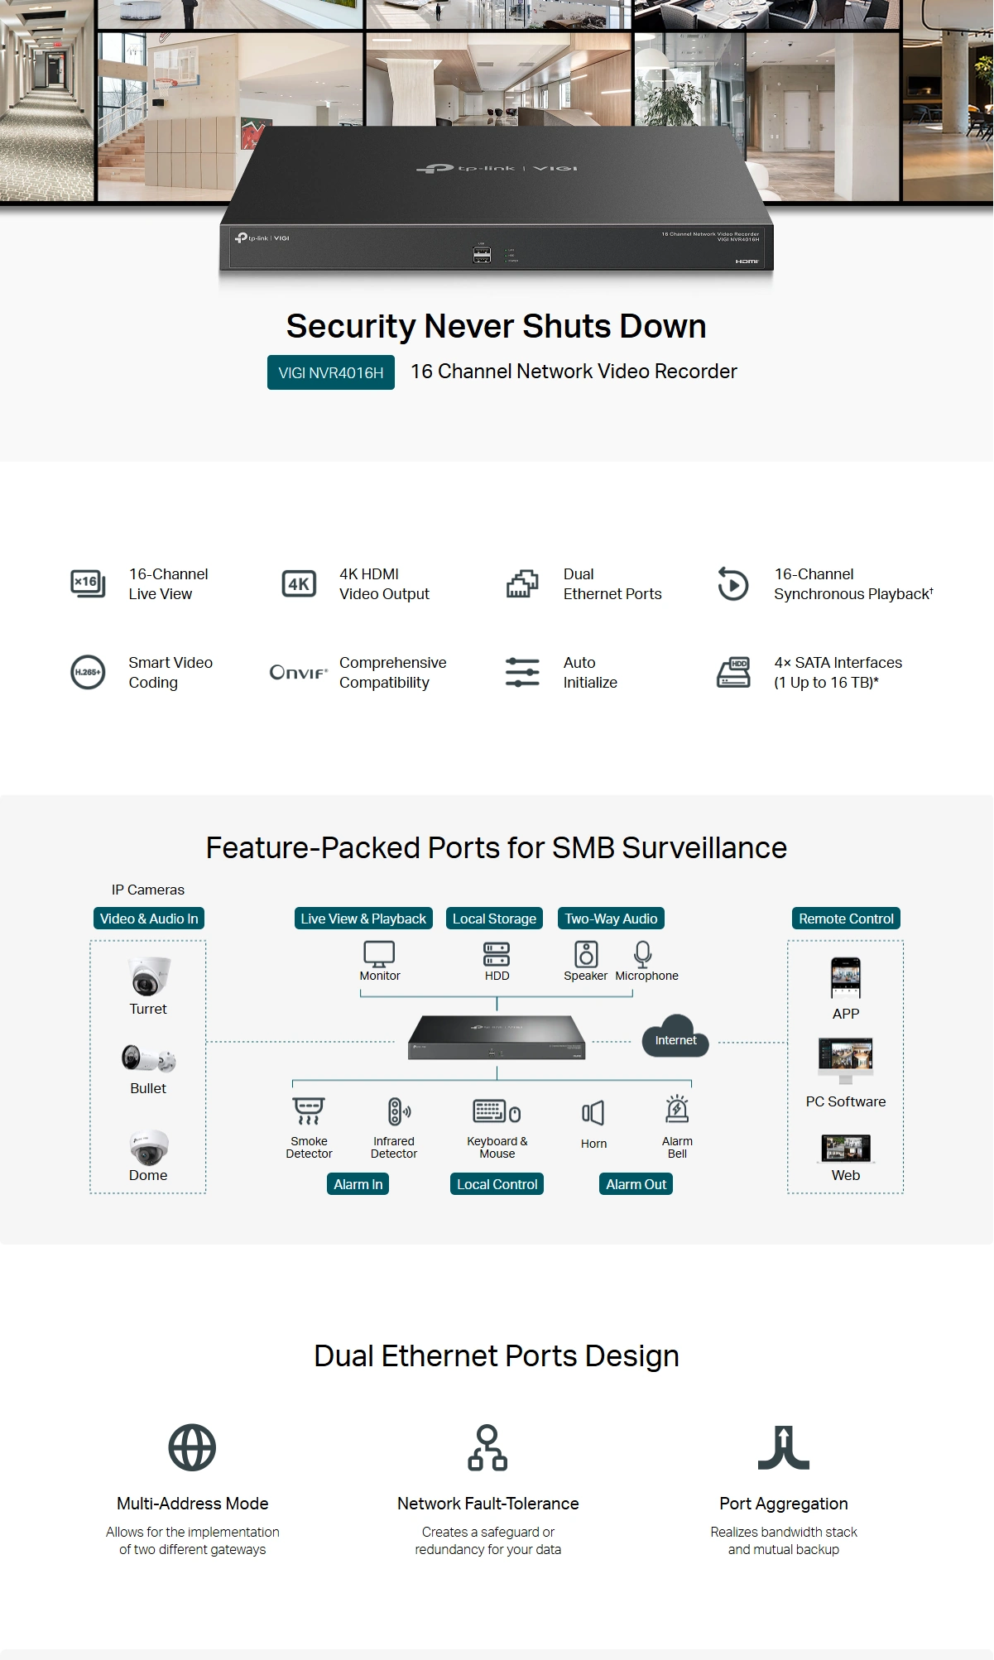Viewport: 994px width, 1660px height.
Task: Click the 16-Channel Synchronous Playback text
Action: 853,584
